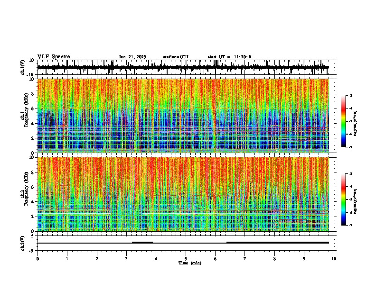Click inside the ch.2 spectrogram plot
This screenshot has width=376, height=290.
(x=183, y=194)
